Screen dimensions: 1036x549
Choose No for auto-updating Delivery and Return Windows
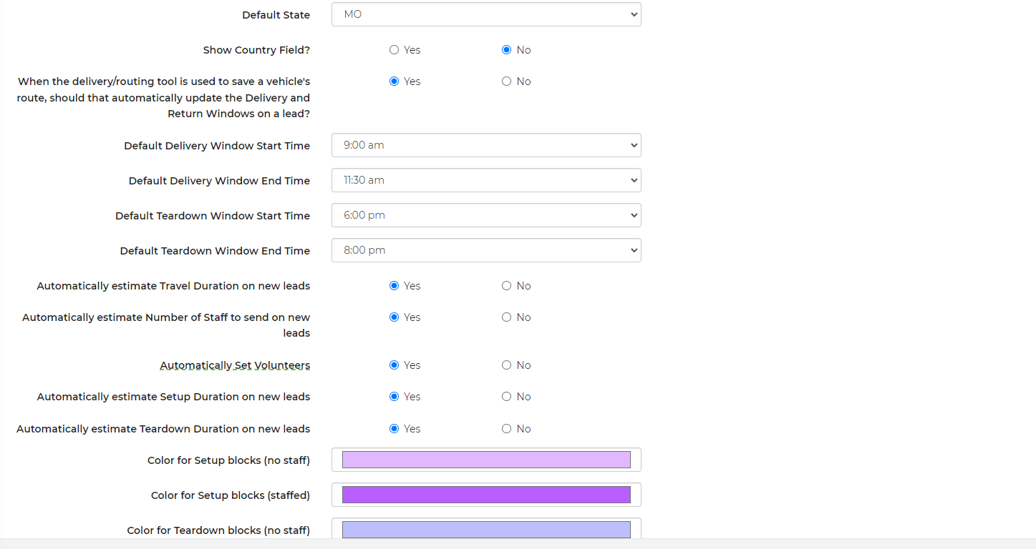coord(507,81)
